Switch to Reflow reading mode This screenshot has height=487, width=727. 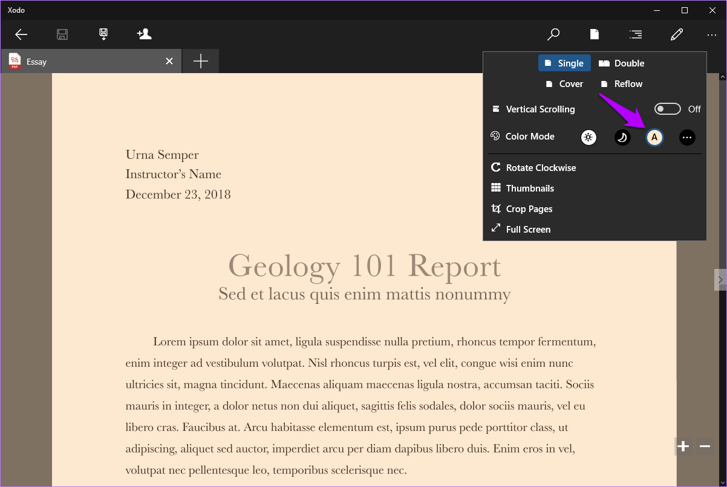pyautogui.click(x=621, y=84)
